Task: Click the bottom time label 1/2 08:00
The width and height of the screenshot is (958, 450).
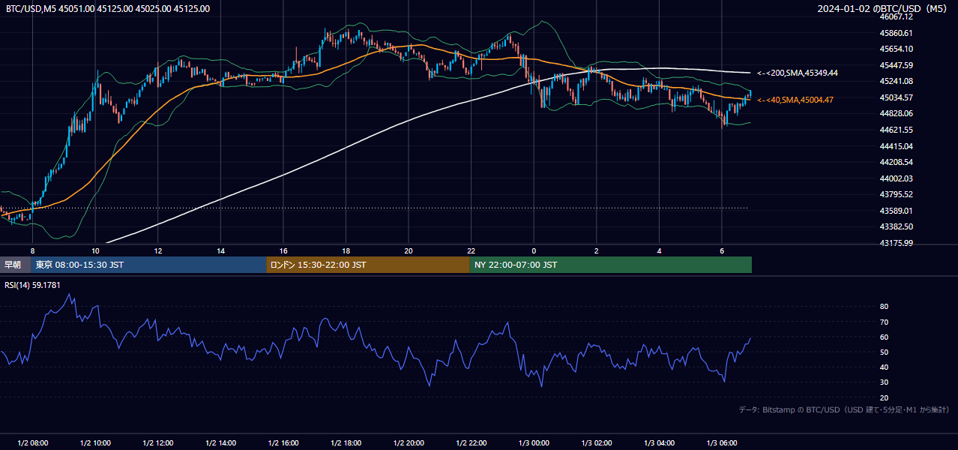Action: point(32,443)
